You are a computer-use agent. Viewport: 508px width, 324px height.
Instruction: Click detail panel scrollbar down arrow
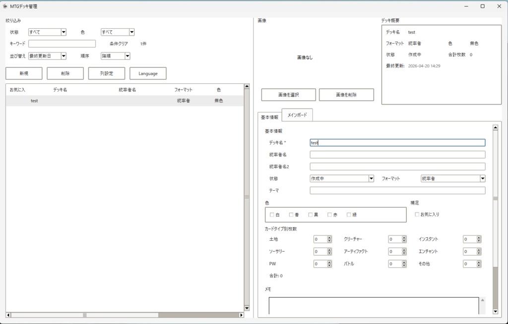pos(496,312)
